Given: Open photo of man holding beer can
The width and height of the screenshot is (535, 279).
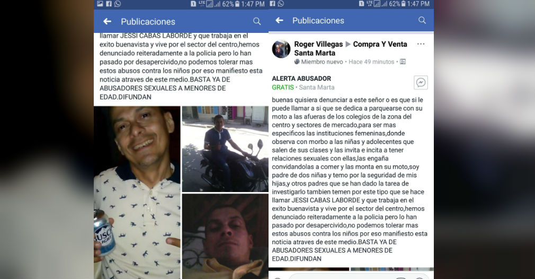Looking at the screenshot, I should click(137, 193).
